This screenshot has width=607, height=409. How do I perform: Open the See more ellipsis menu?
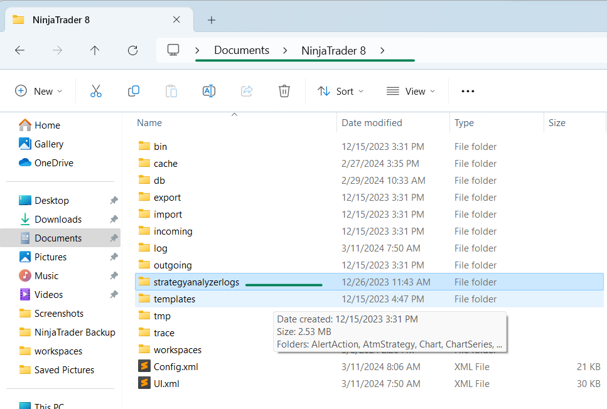pos(468,91)
